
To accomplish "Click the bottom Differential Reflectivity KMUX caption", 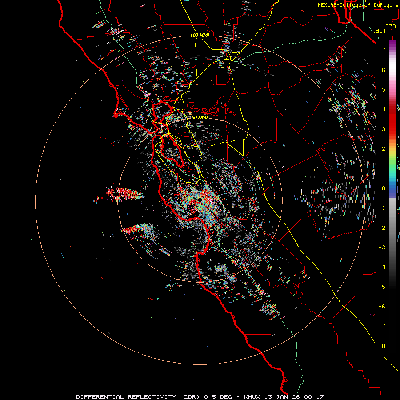I will [x=200, y=397].
